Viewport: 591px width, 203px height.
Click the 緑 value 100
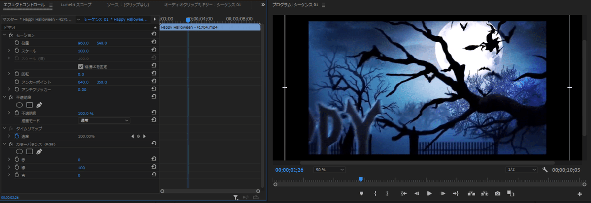(82, 167)
